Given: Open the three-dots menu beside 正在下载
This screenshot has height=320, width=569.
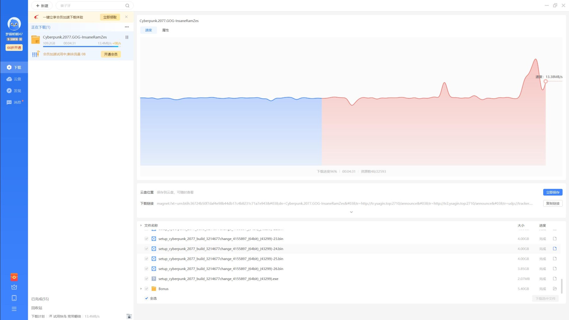Looking at the screenshot, I should tap(127, 27).
